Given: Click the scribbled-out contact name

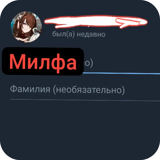Looking at the screenshot, I should point(95,22).
